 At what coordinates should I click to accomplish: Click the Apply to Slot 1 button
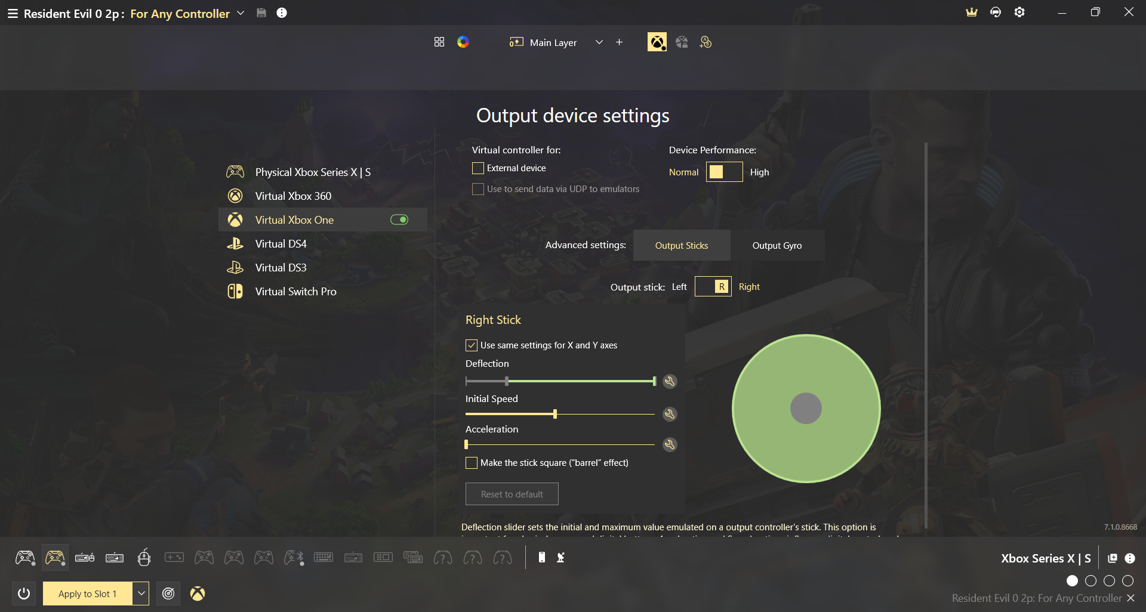coord(88,594)
